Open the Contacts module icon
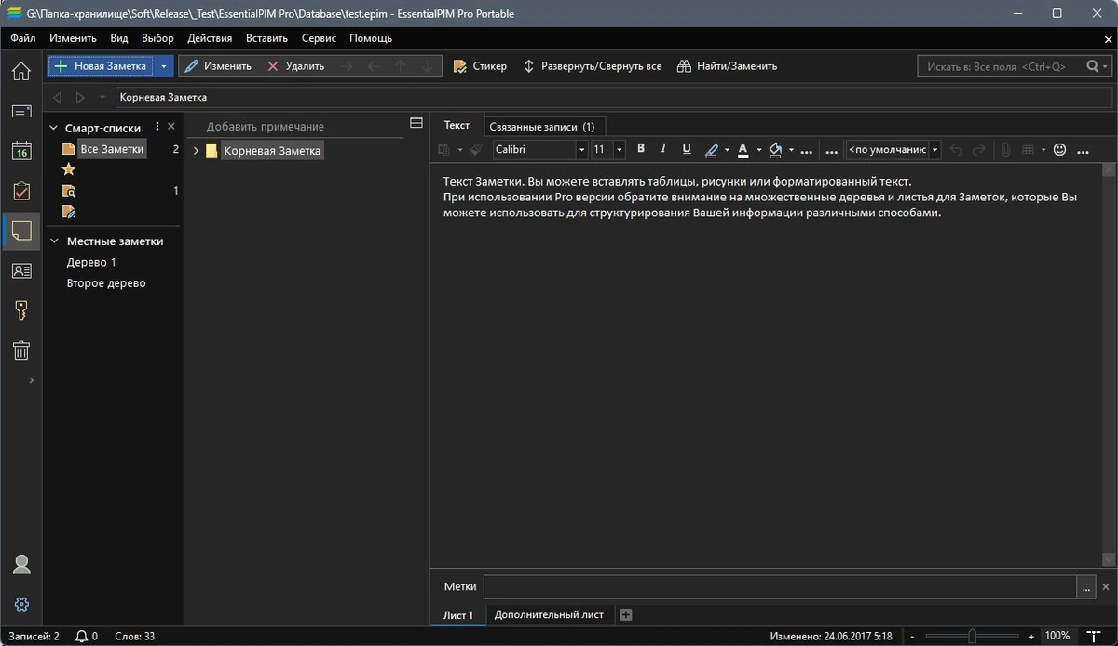 click(20, 270)
